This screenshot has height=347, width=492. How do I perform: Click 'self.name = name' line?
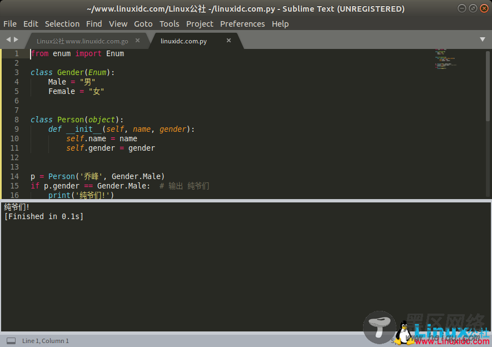(102, 138)
